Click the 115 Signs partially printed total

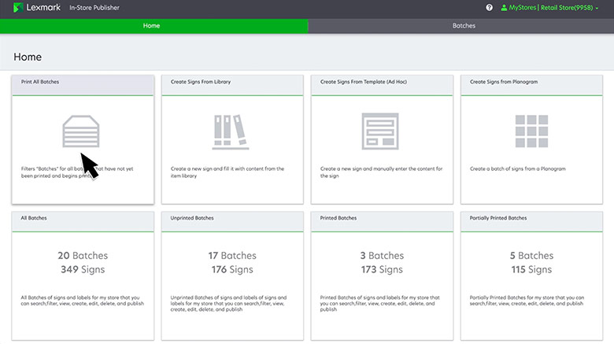pos(531,270)
